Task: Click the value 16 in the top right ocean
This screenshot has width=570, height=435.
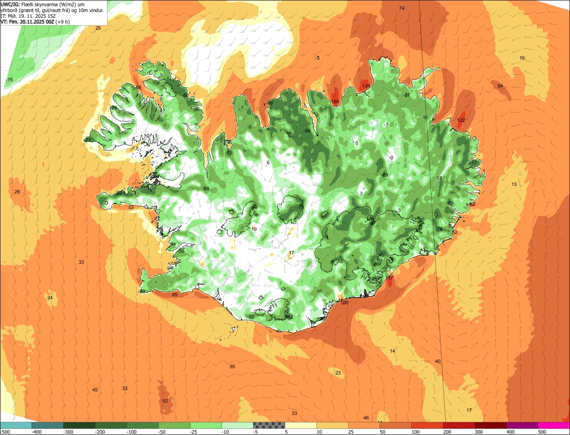Action: 522,58
